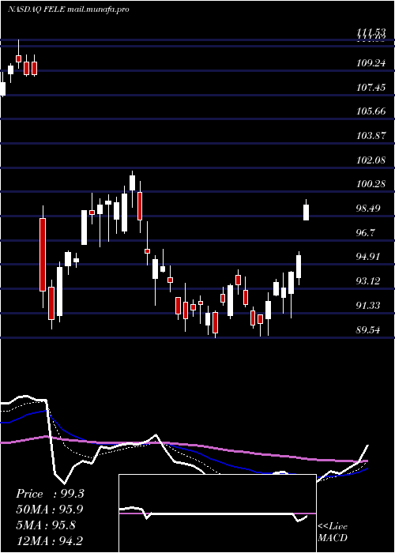
Task: Click the Price : 99.3 readout
Action: point(50,494)
